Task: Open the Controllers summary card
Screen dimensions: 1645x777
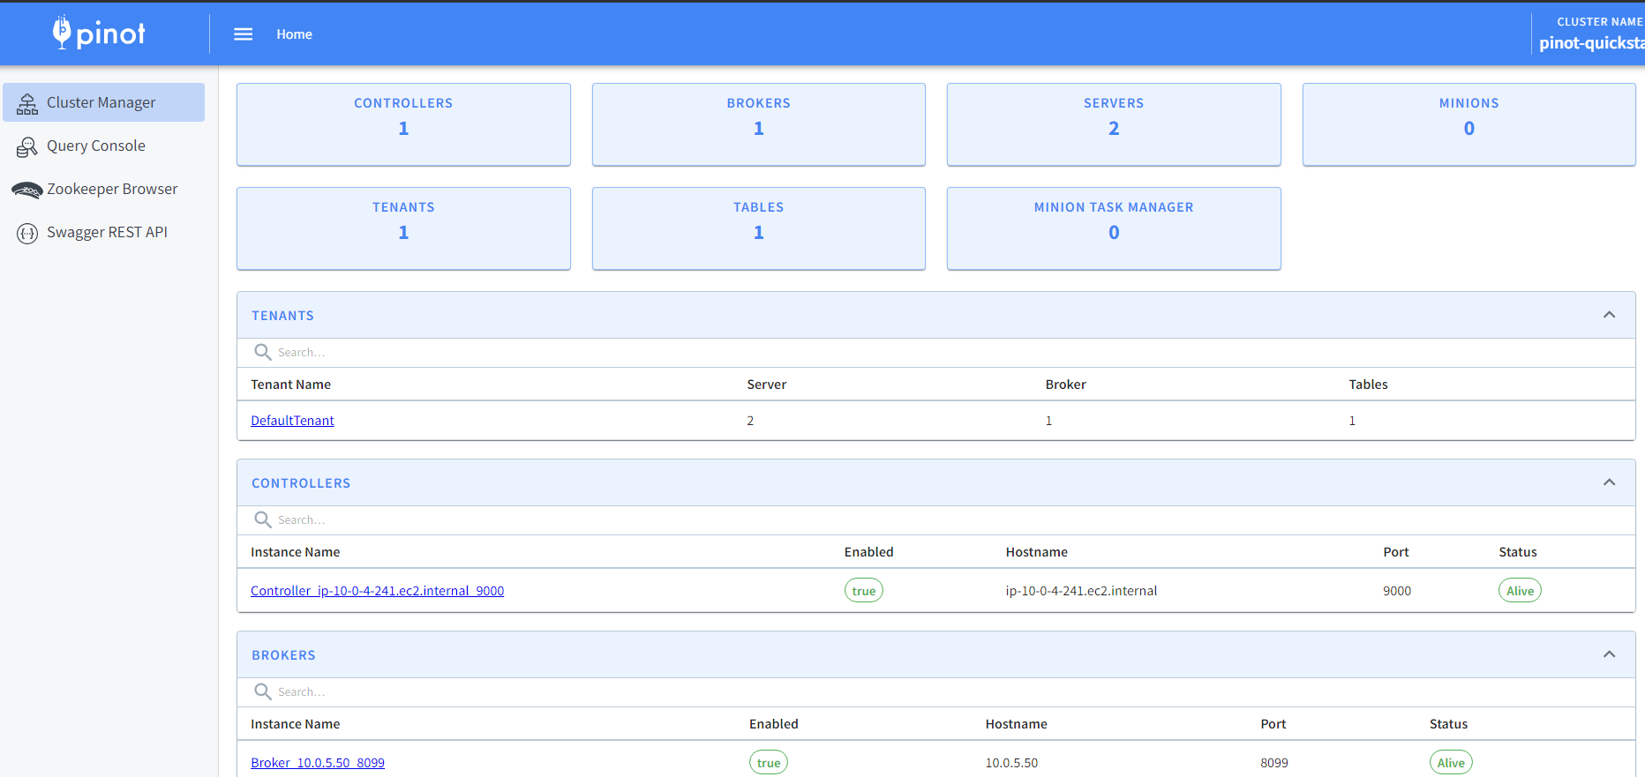Action: 403,124
